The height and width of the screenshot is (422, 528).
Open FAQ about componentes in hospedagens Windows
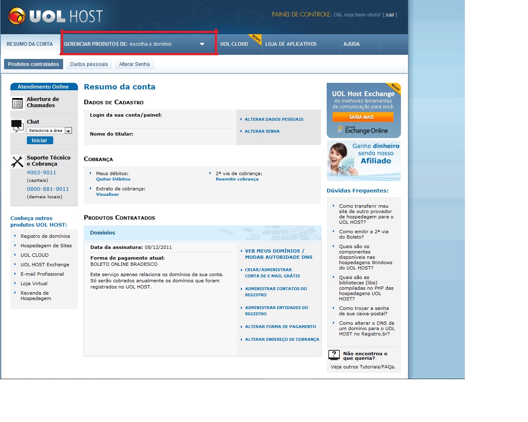(x=365, y=257)
